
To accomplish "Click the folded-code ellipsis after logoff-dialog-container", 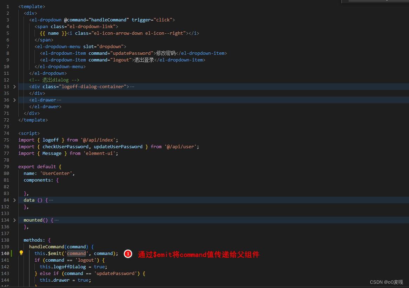I will (132, 87).
